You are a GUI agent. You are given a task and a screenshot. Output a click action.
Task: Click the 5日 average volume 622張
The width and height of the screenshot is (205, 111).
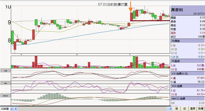tap(201, 66)
